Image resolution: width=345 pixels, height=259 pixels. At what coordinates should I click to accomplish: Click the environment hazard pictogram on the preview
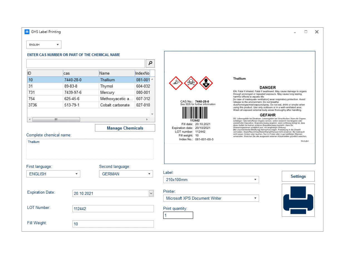point(176,83)
